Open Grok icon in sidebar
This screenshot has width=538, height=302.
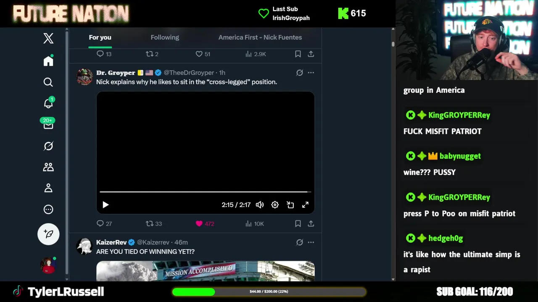click(48, 146)
